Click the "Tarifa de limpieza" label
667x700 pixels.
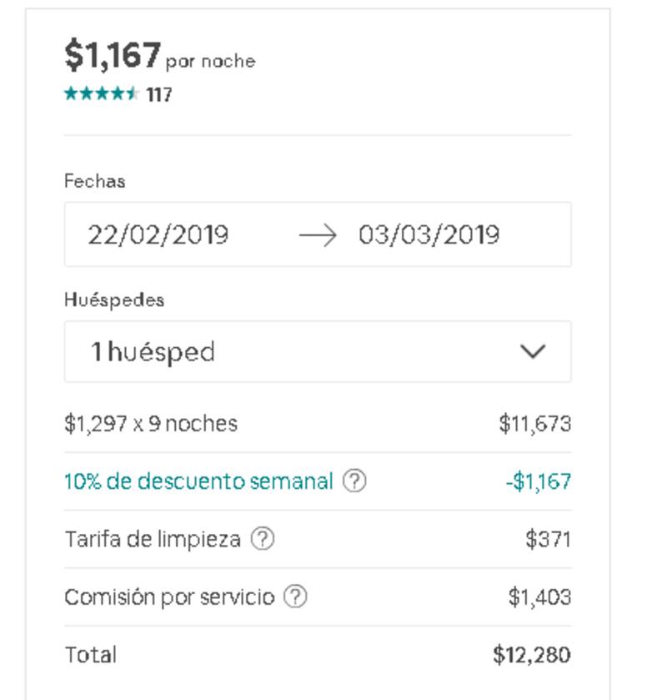click(x=153, y=539)
